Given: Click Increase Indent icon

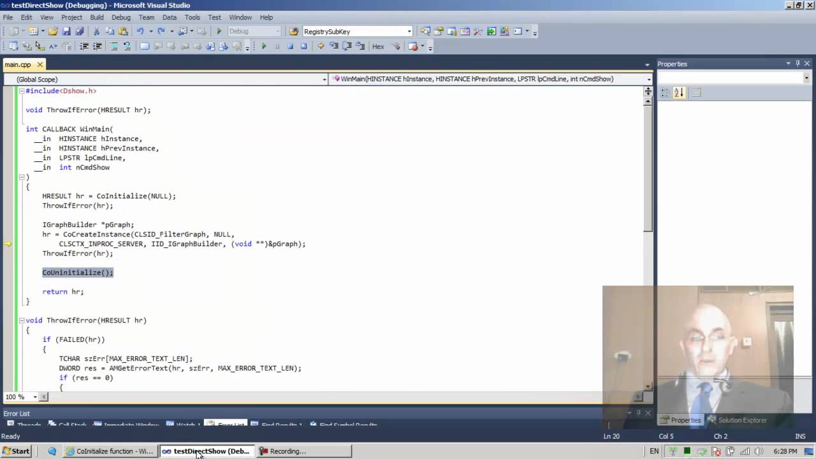Looking at the screenshot, I should [98, 46].
